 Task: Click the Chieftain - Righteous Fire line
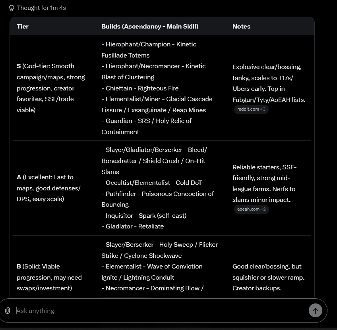[140, 88]
